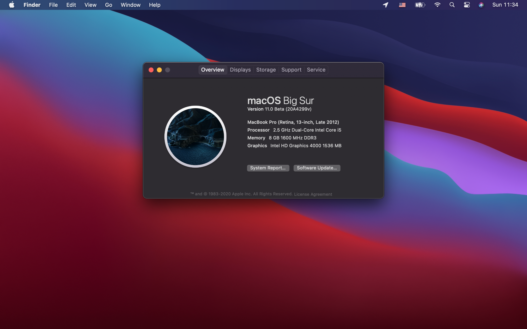The height and width of the screenshot is (329, 527).
Task: Open the Apple menu icon
Action: click(12, 5)
